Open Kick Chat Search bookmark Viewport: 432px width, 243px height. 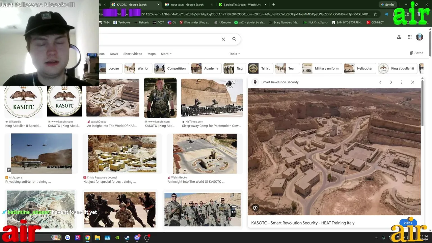pyautogui.click(x=316, y=23)
